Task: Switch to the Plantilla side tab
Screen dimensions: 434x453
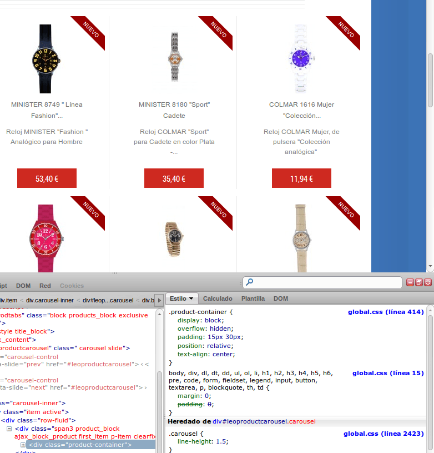Action: pos(253,298)
